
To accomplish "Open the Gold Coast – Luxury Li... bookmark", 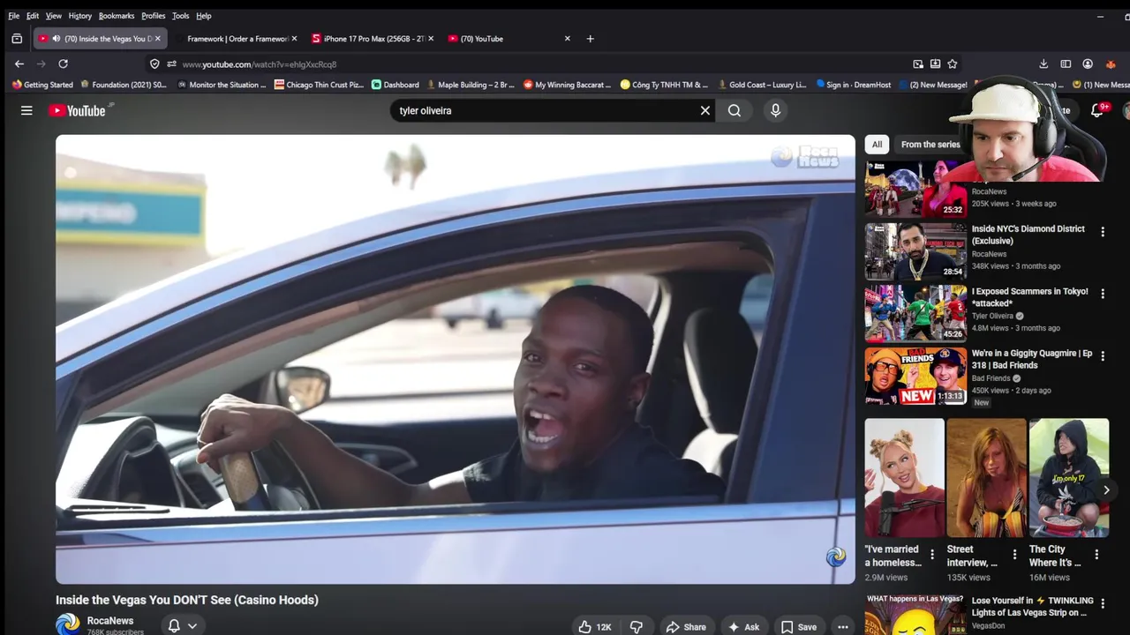I will (762, 85).
